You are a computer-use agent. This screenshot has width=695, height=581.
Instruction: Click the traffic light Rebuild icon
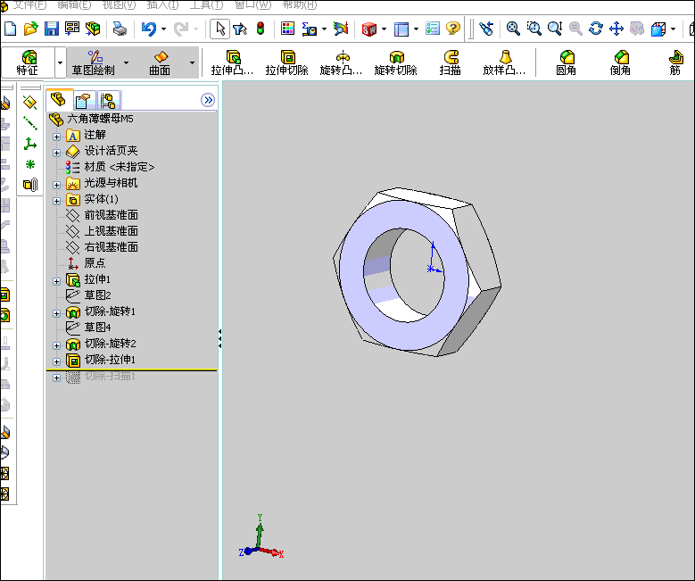pyautogui.click(x=261, y=29)
